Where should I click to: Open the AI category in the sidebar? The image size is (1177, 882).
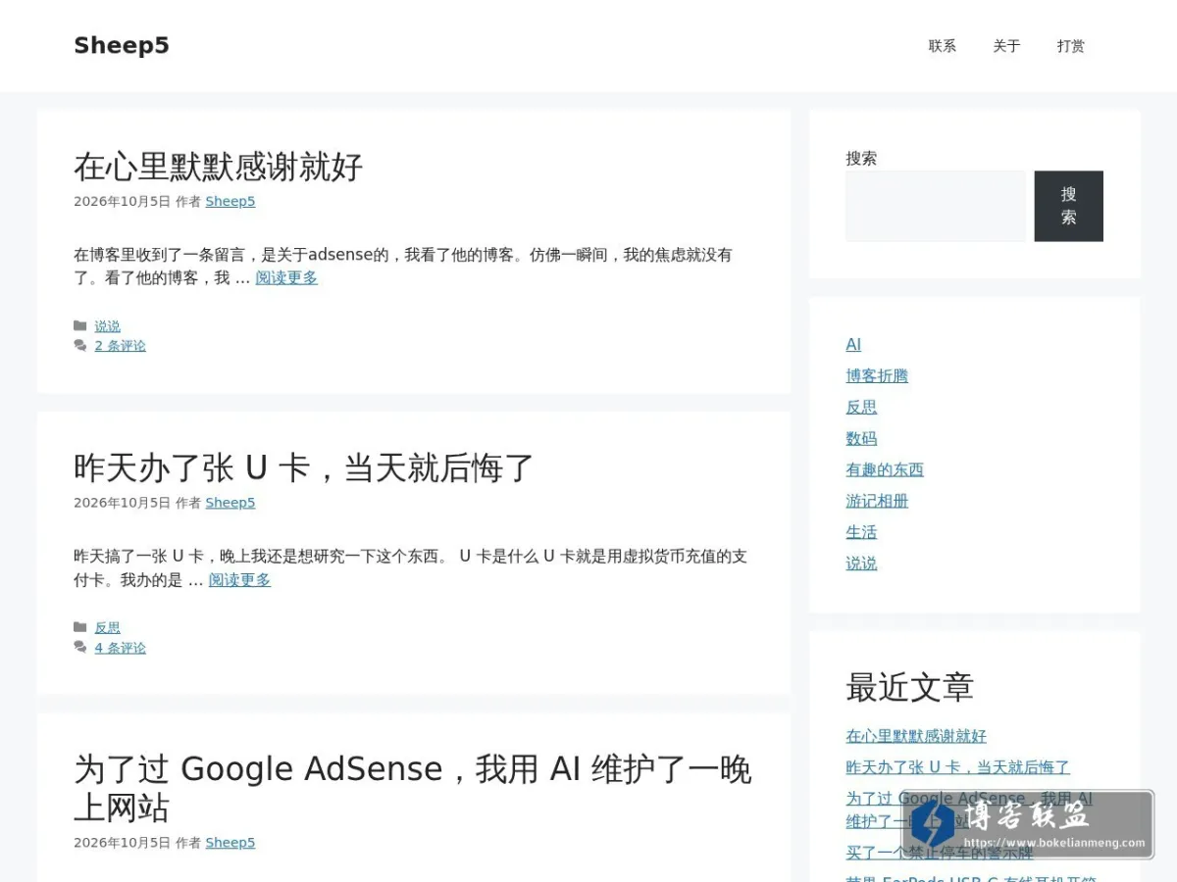(853, 345)
